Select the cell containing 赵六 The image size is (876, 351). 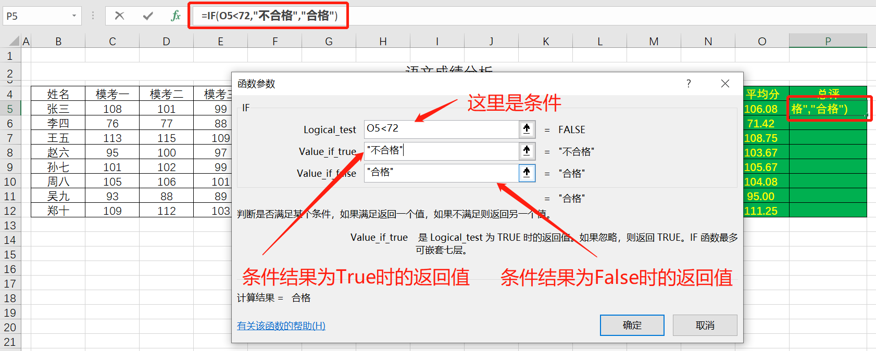(x=58, y=152)
